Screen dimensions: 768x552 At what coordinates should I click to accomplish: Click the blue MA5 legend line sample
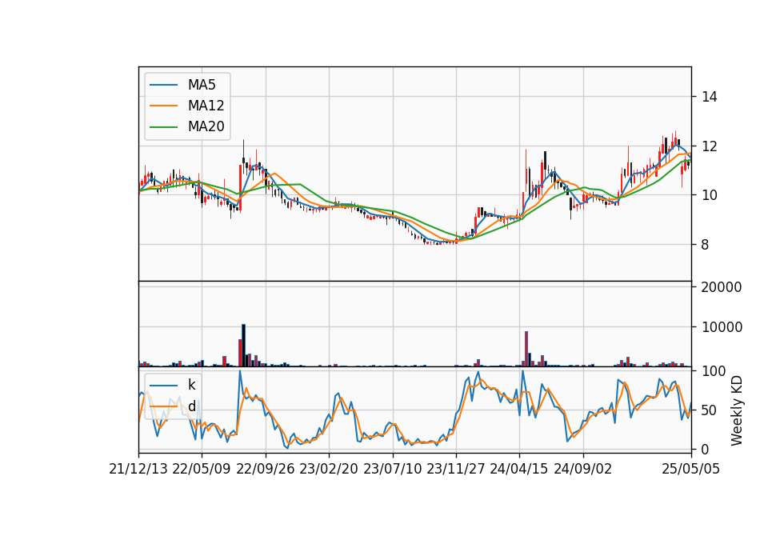pos(163,85)
